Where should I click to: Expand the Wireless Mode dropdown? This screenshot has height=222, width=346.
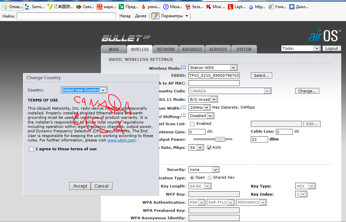point(213,68)
